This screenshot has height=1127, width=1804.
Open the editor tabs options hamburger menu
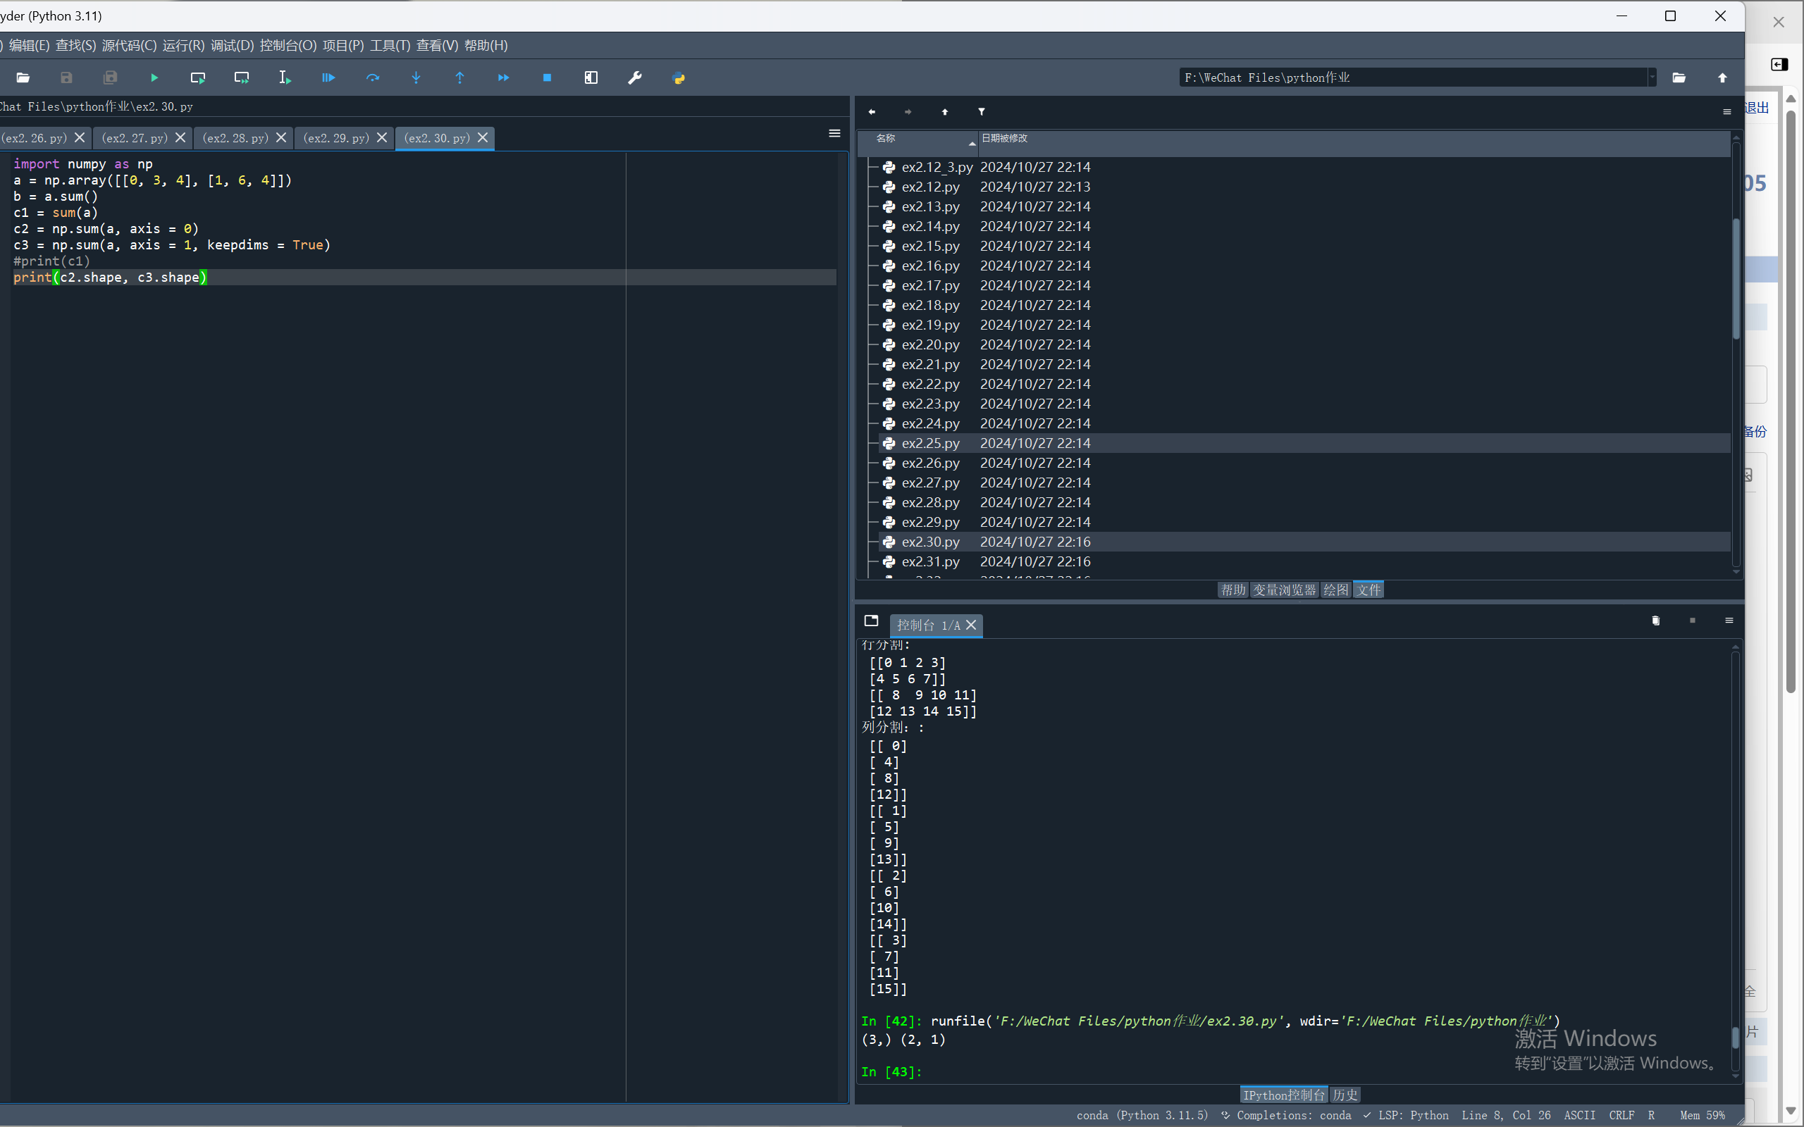835,133
